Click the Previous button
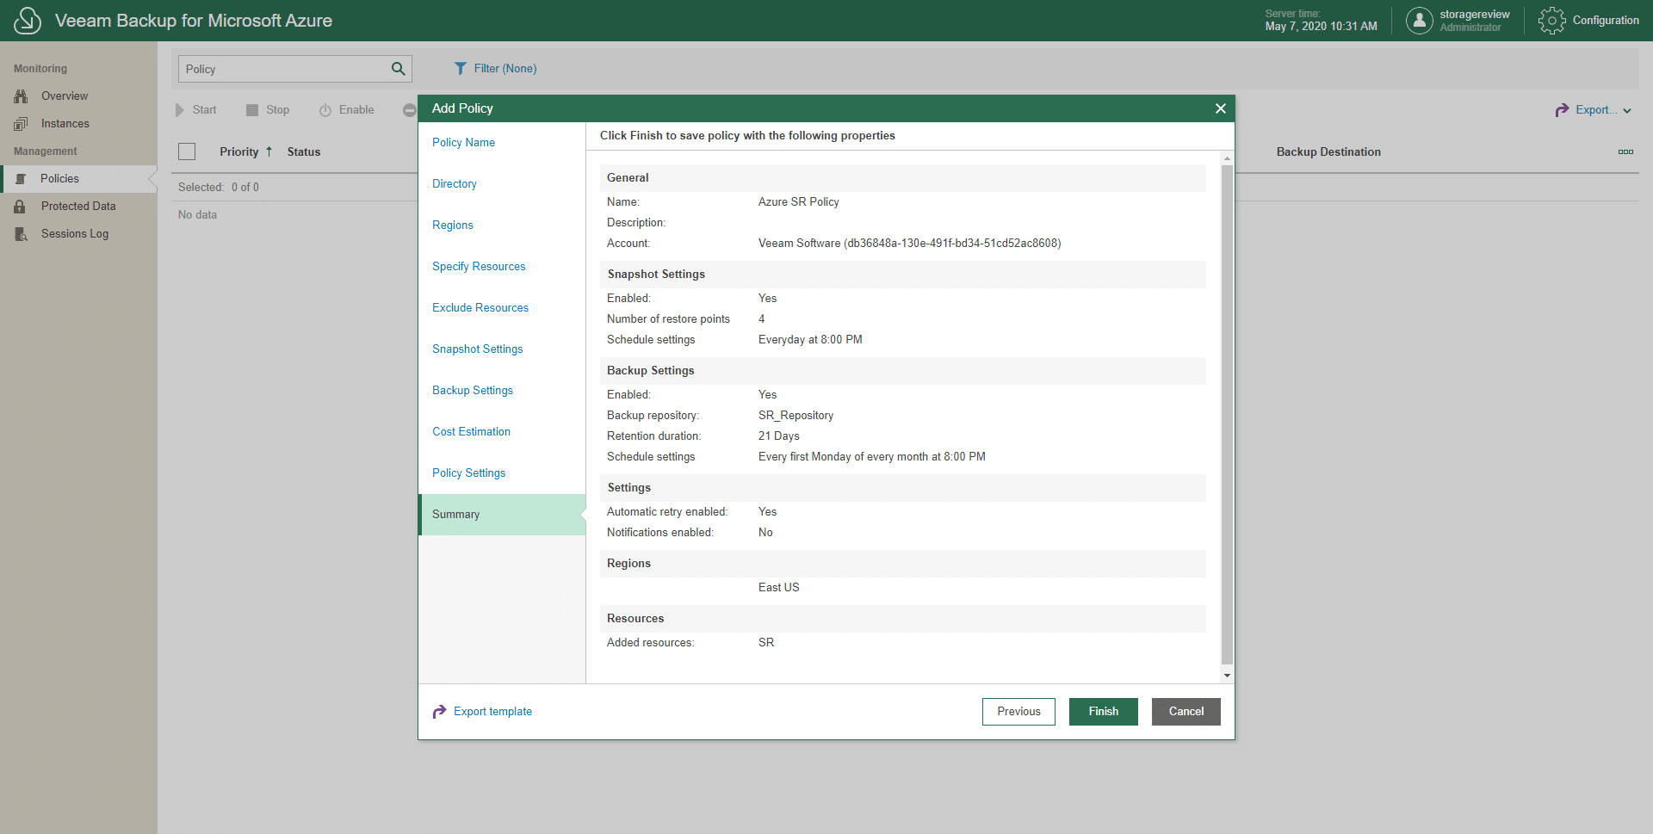Image resolution: width=1653 pixels, height=834 pixels. point(1018,712)
